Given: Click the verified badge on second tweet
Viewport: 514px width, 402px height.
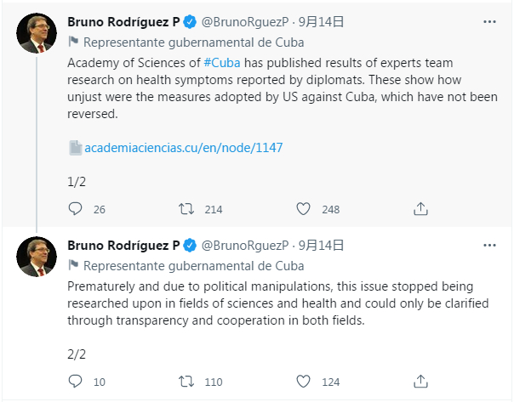Looking at the screenshot, I should tap(190, 245).
